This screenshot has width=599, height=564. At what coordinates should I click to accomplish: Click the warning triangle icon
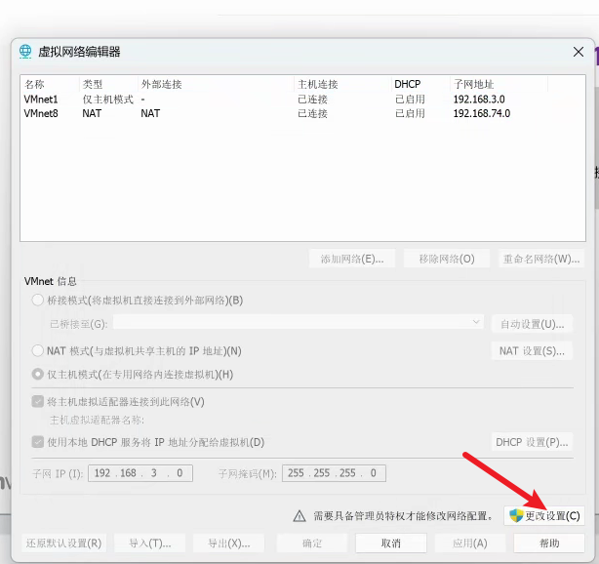pyautogui.click(x=299, y=516)
